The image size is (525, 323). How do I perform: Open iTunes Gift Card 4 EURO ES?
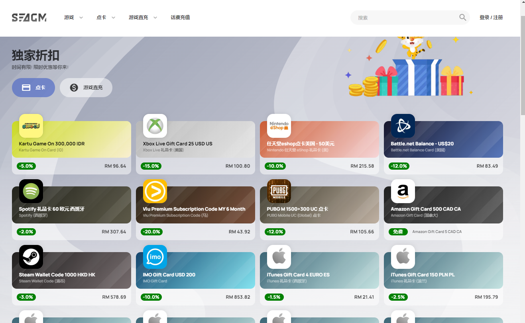pos(319,279)
